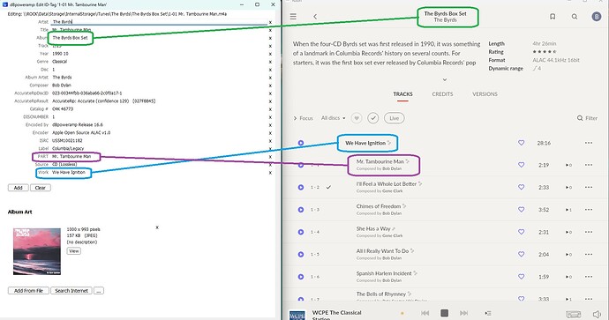Screen dimensions: 609x320
Task: Open the play queue icon in footer
Action: [488, 313]
